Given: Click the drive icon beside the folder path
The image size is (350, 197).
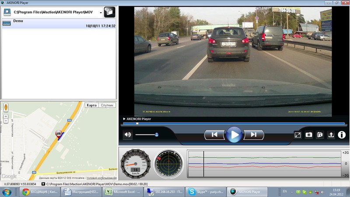Looking at the screenshot, I should 7,12.
